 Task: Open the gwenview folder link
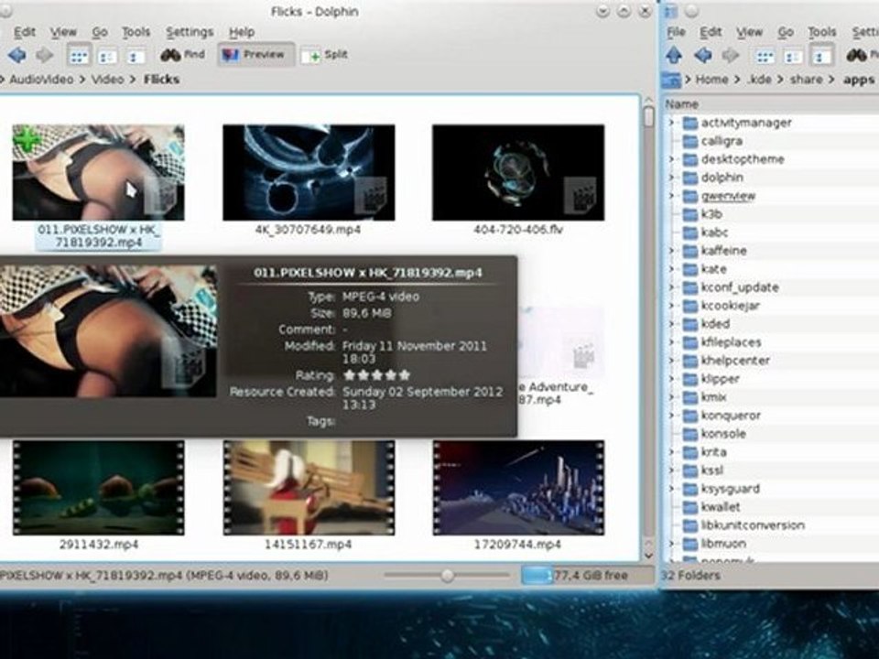728,196
